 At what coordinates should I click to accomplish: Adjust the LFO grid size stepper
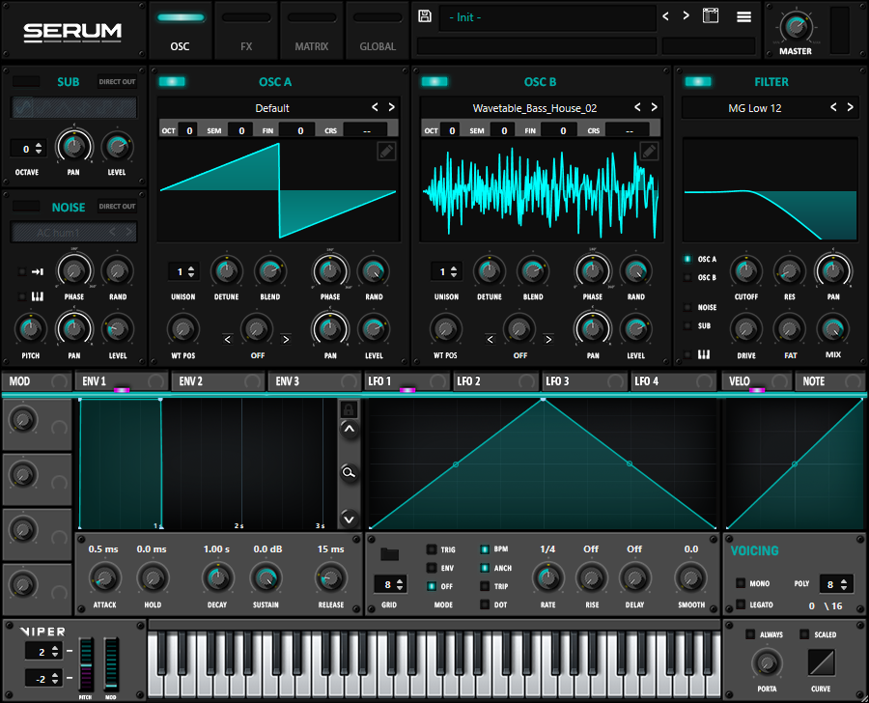coord(400,584)
